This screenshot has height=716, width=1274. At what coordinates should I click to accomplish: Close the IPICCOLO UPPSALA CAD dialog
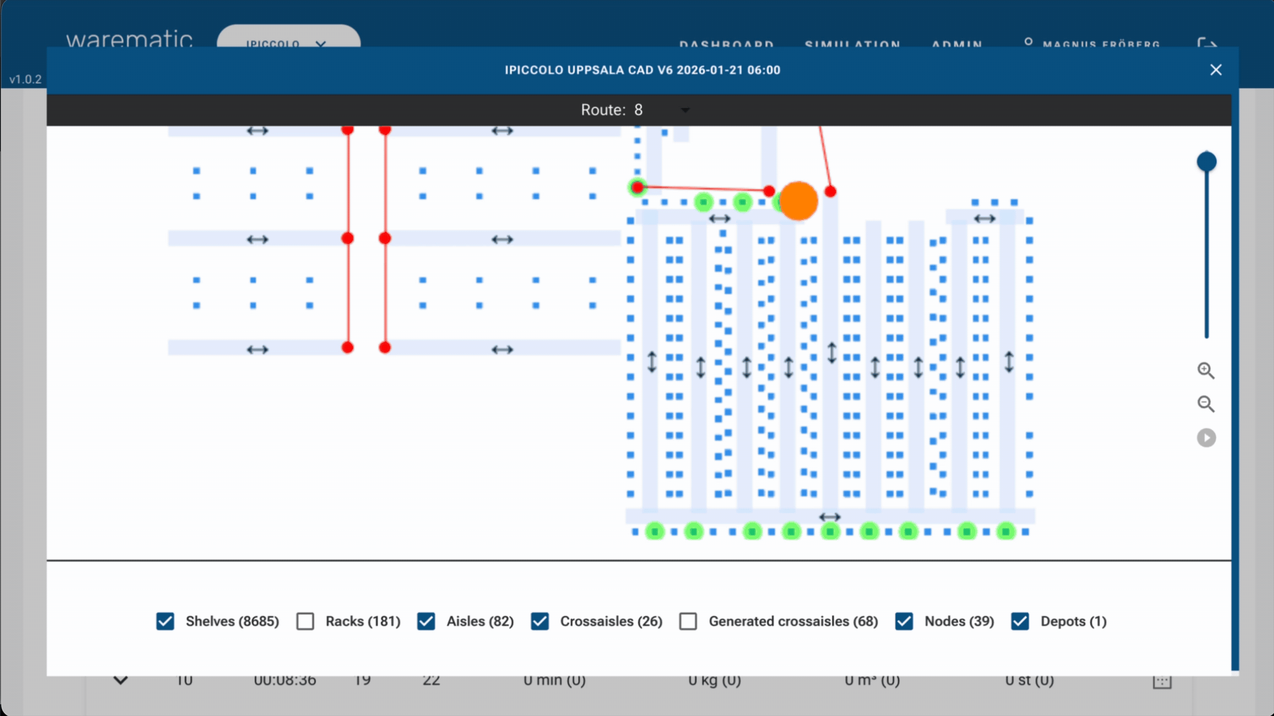point(1216,70)
